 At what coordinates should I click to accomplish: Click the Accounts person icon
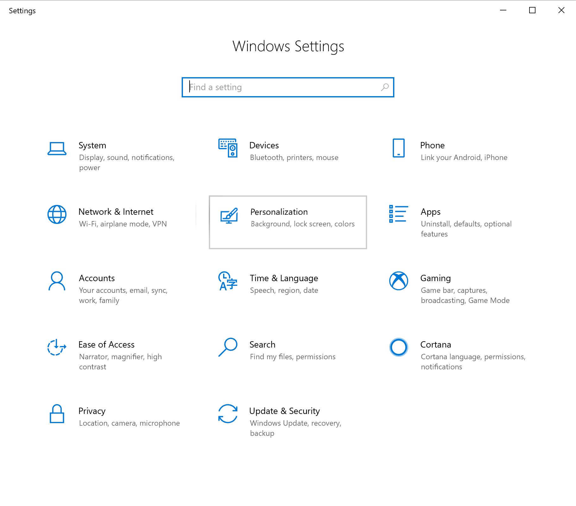(x=57, y=281)
